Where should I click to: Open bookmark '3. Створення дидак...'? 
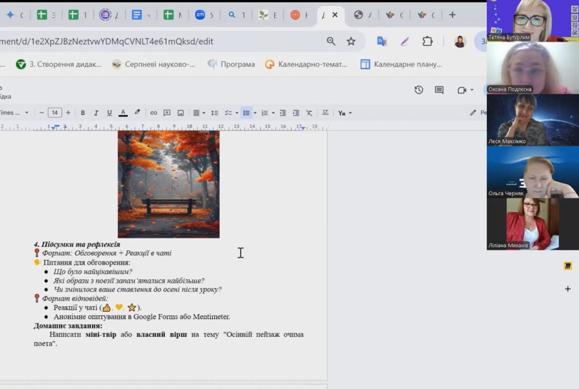pos(58,64)
